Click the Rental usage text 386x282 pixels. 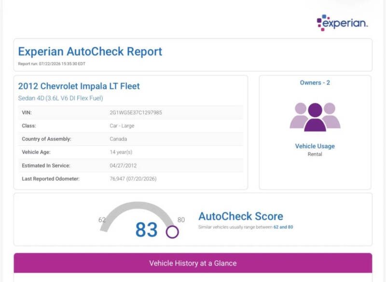click(x=315, y=154)
